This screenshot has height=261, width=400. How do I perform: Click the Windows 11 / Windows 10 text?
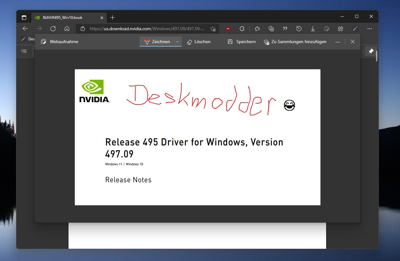(124, 164)
